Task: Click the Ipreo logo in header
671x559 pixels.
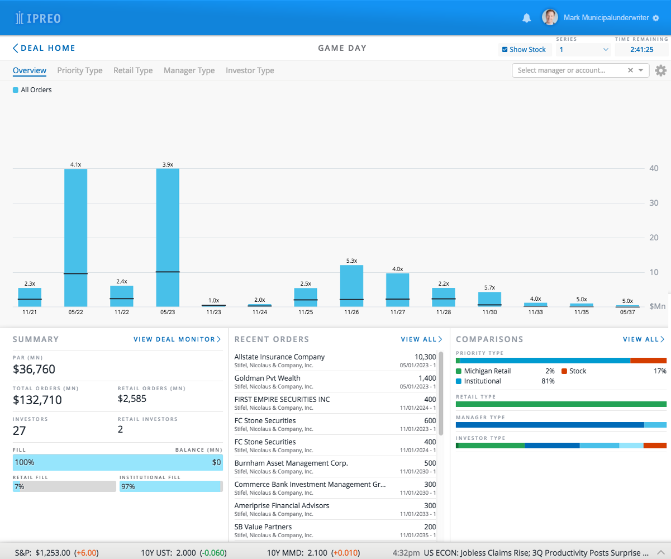Action: pyautogui.click(x=38, y=18)
